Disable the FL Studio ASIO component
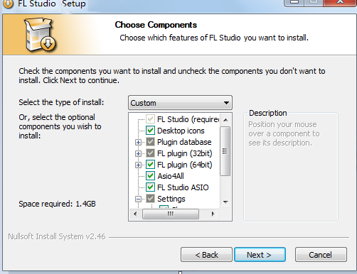This screenshot has width=357, height=274. tap(150, 187)
